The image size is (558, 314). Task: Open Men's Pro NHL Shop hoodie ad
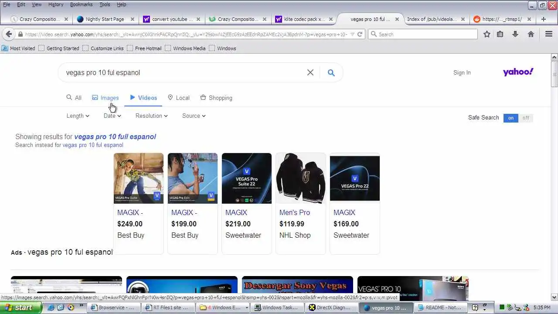click(301, 203)
